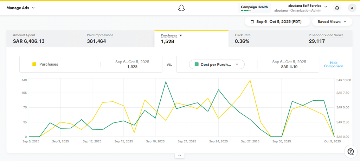Viewport: 360px width, 161px height.
Task: Collapse the chart panel with the chevron
Action: [179, 155]
